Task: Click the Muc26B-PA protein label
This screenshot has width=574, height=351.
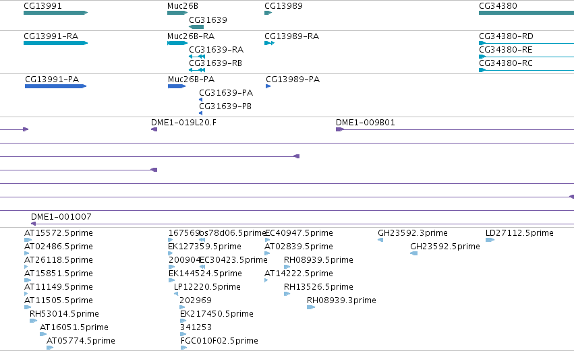Action: [191, 79]
